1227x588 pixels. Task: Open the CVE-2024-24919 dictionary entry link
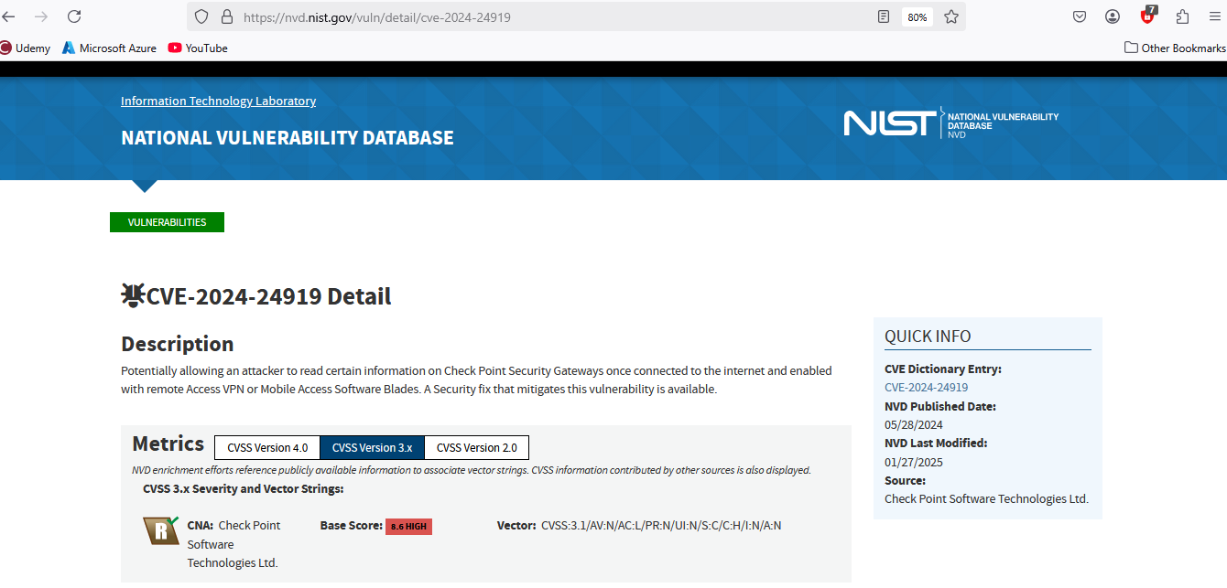tap(926, 388)
